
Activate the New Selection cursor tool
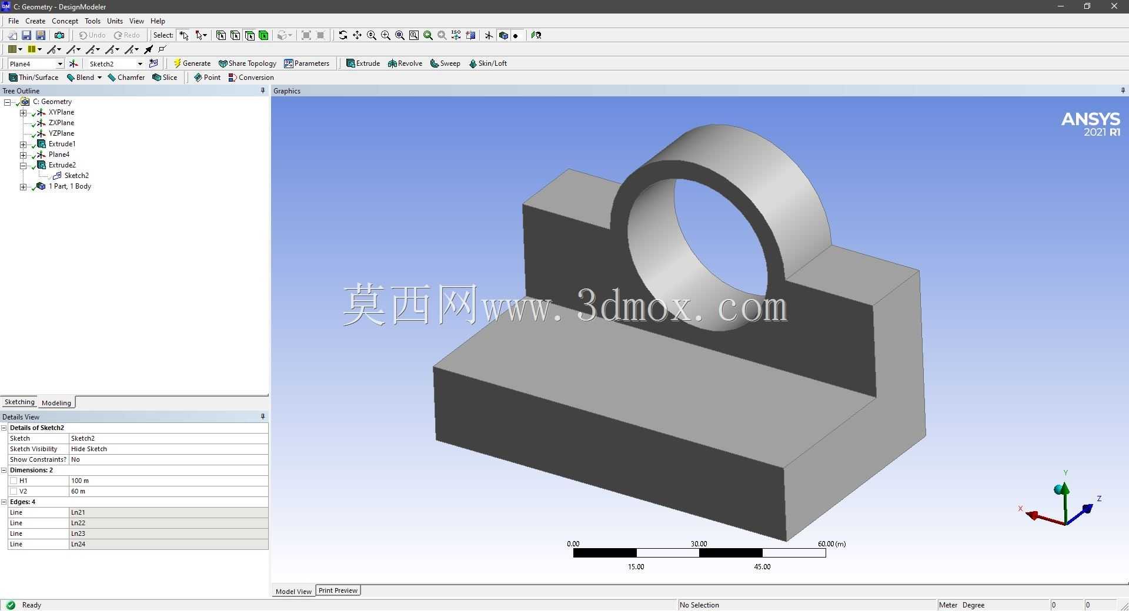point(184,35)
